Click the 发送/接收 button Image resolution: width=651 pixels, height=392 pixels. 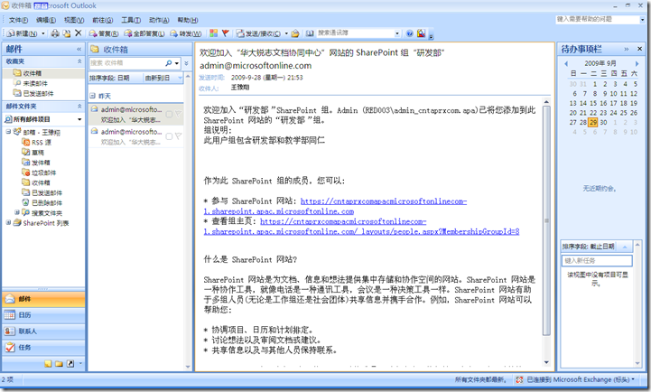(258, 33)
